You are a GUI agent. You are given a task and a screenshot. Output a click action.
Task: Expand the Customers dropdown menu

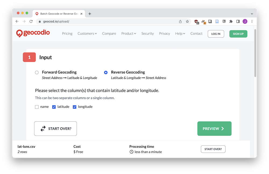click(x=87, y=33)
